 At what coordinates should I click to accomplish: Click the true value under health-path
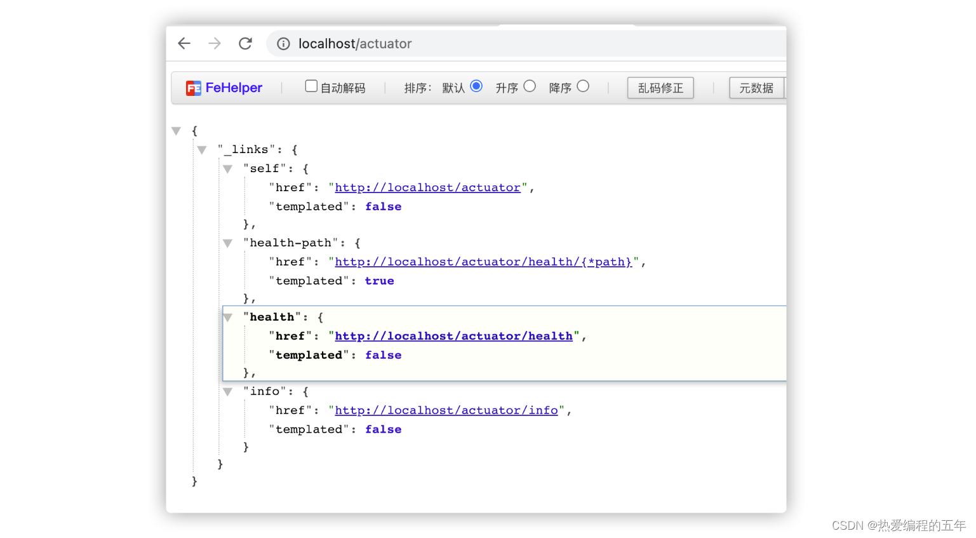pyautogui.click(x=379, y=281)
